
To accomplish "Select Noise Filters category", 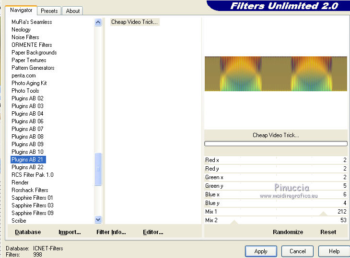I will click(x=25, y=37).
